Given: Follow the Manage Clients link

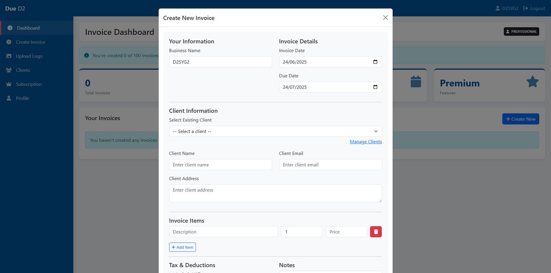Looking at the screenshot, I should pyautogui.click(x=366, y=142).
